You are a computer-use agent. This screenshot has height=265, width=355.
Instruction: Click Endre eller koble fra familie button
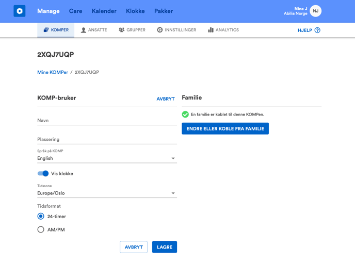pyautogui.click(x=225, y=128)
